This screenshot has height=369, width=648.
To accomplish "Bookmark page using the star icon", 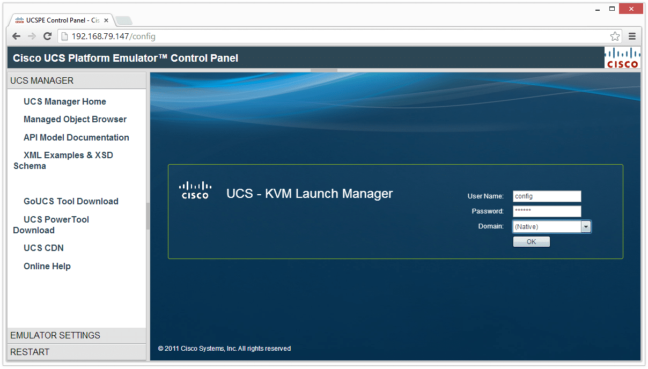I will [x=615, y=36].
